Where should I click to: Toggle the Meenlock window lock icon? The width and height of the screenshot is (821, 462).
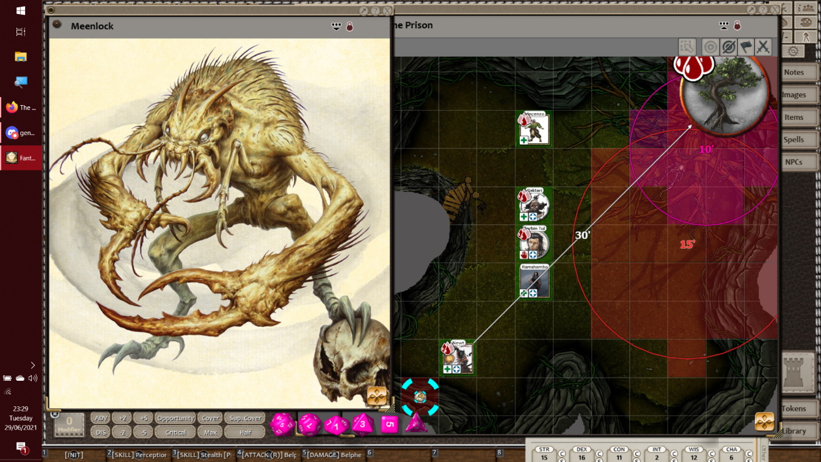click(x=349, y=26)
